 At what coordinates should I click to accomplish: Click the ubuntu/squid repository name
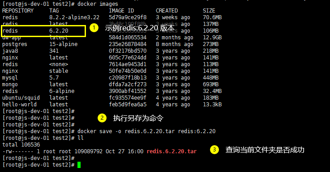click(x=21, y=98)
